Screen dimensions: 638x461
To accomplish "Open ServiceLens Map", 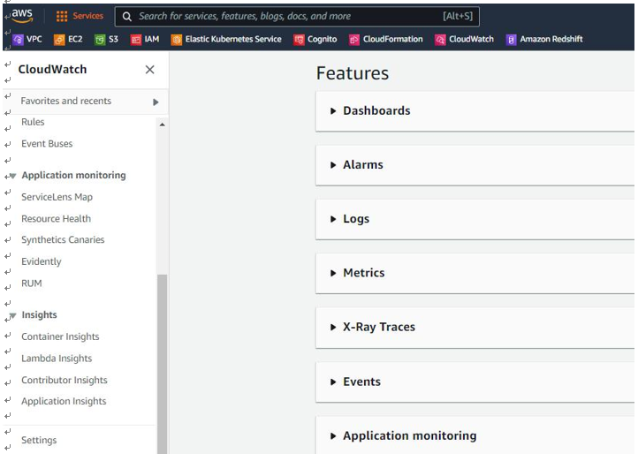I will [x=57, y=197].
